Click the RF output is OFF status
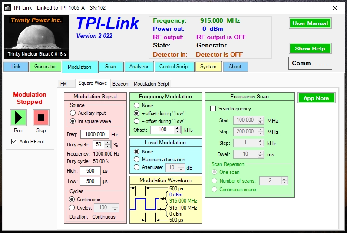Screen dimensions: 347x233 221,37
